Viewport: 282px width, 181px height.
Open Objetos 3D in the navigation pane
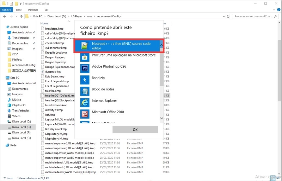coord(19,105)
